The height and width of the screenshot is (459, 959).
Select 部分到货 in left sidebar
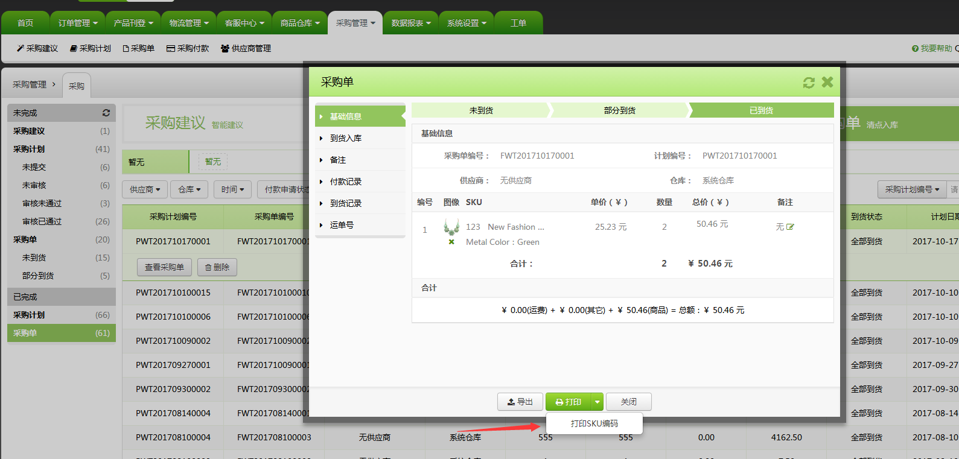(x=62, y=276)
